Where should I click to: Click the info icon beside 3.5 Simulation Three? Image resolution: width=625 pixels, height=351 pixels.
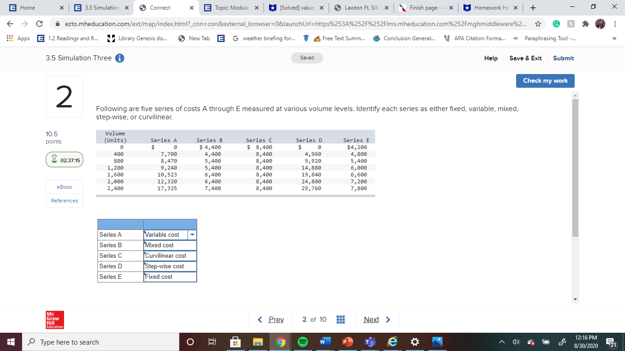tap(120, 58)
